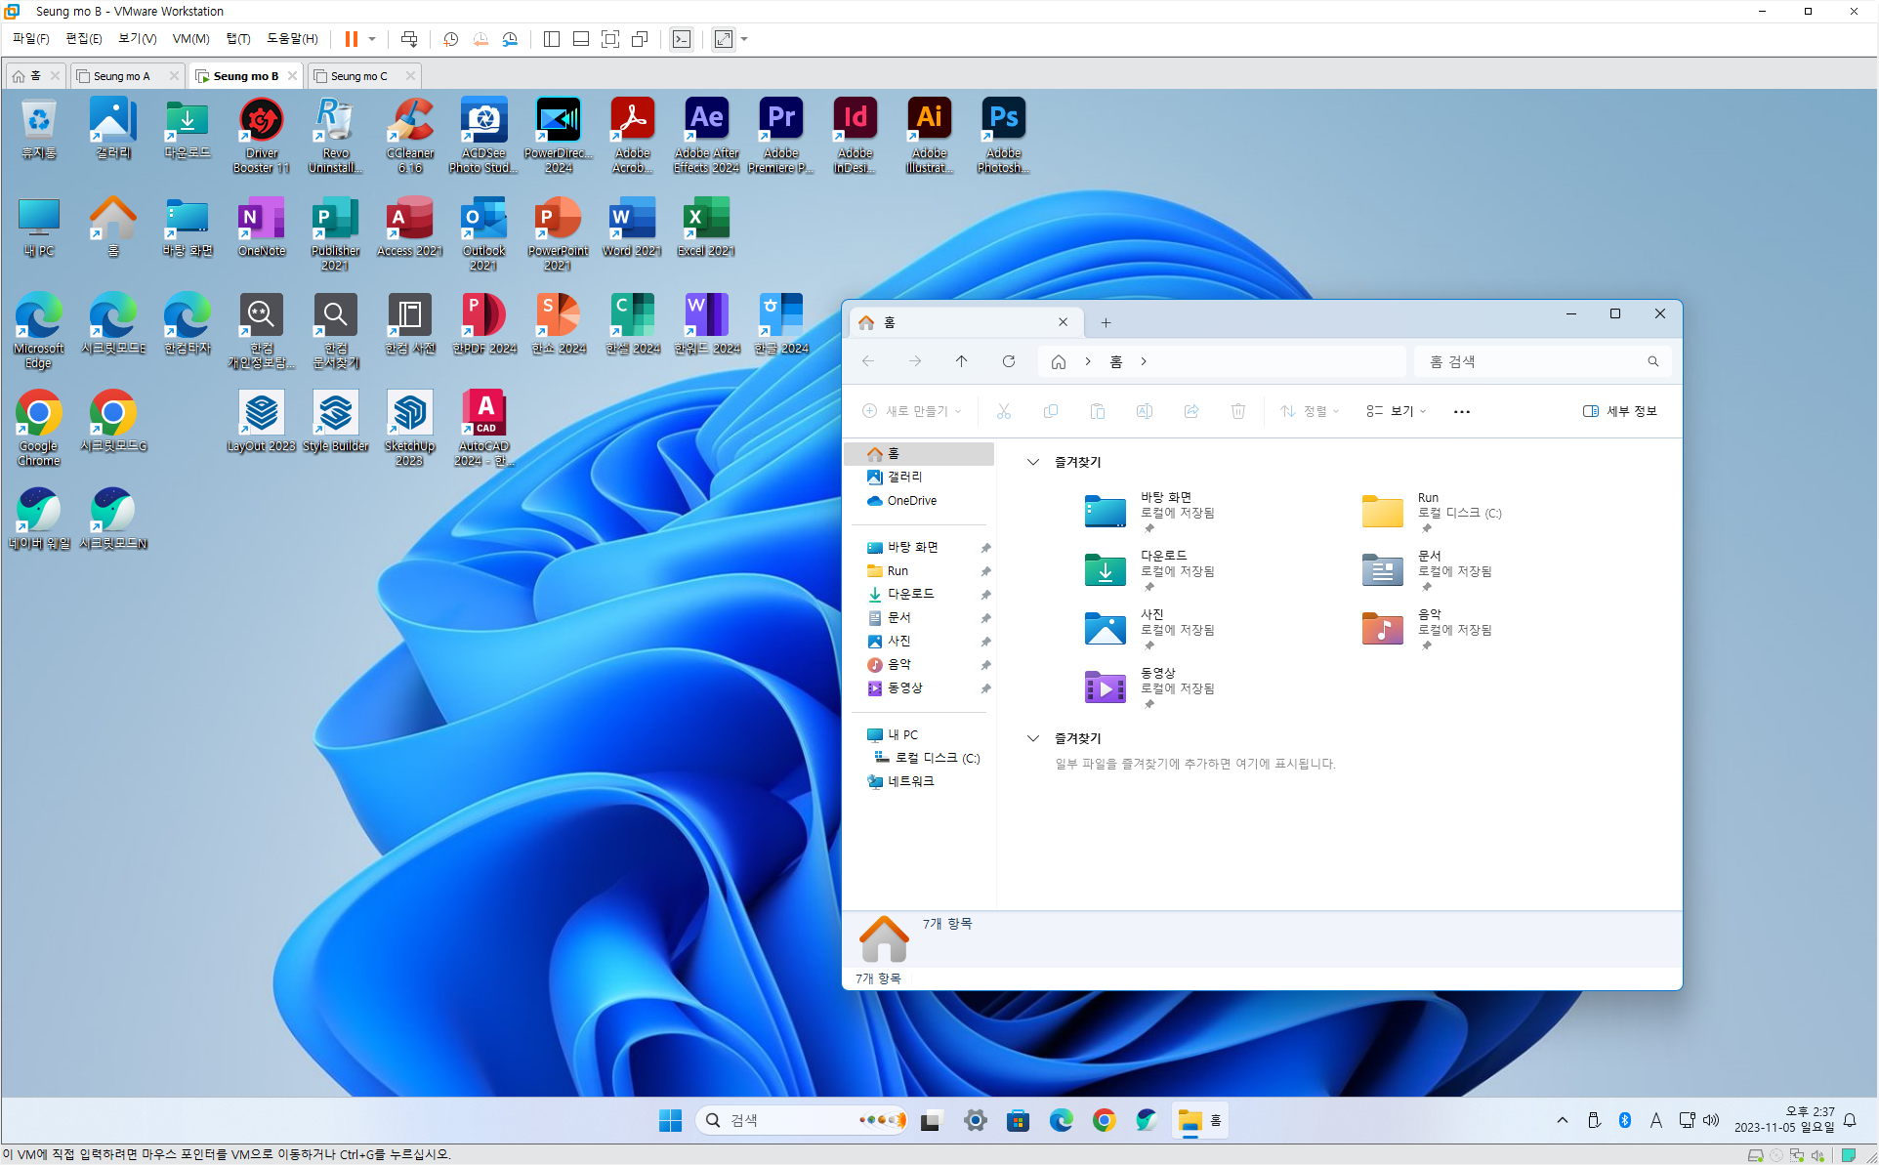Viewport: 1879px width, 1165px height.
Task: Toggle the 세부 정보 details pane
Action: tap(1620, 411)
